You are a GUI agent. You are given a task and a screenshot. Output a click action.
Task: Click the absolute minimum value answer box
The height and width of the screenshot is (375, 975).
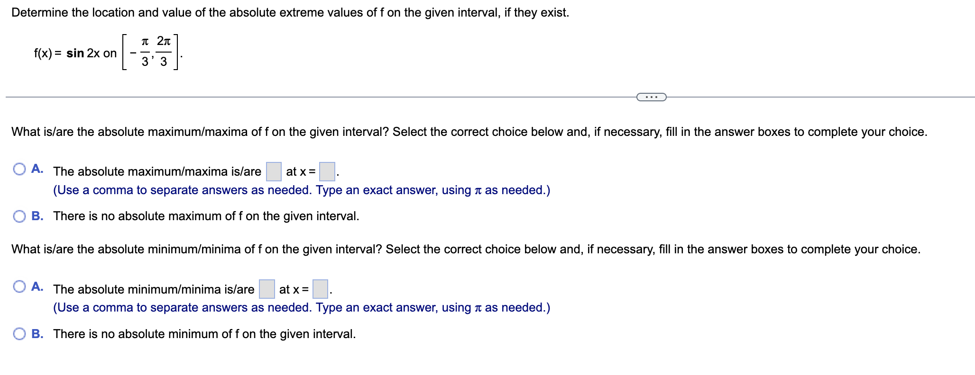point(267,288)
